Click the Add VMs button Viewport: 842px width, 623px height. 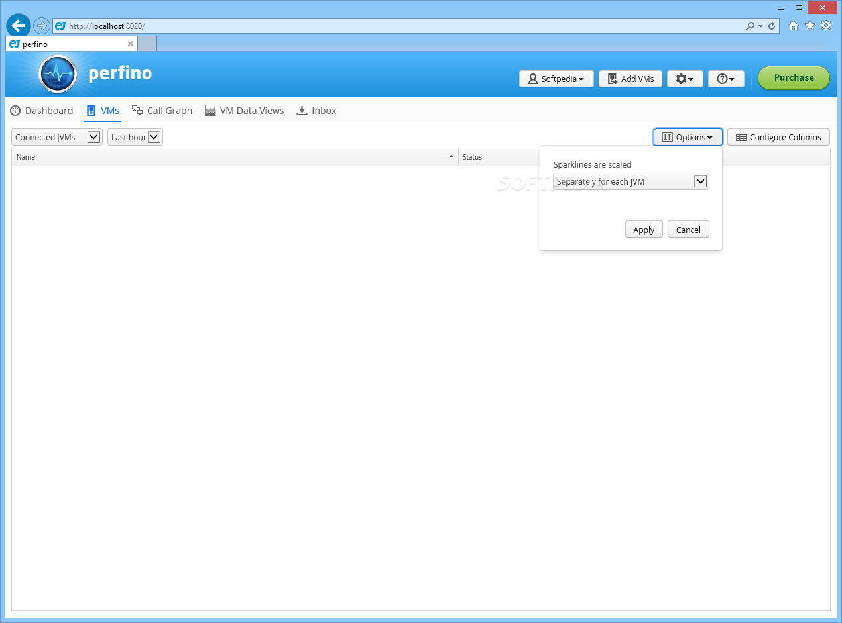pos(631,79)
